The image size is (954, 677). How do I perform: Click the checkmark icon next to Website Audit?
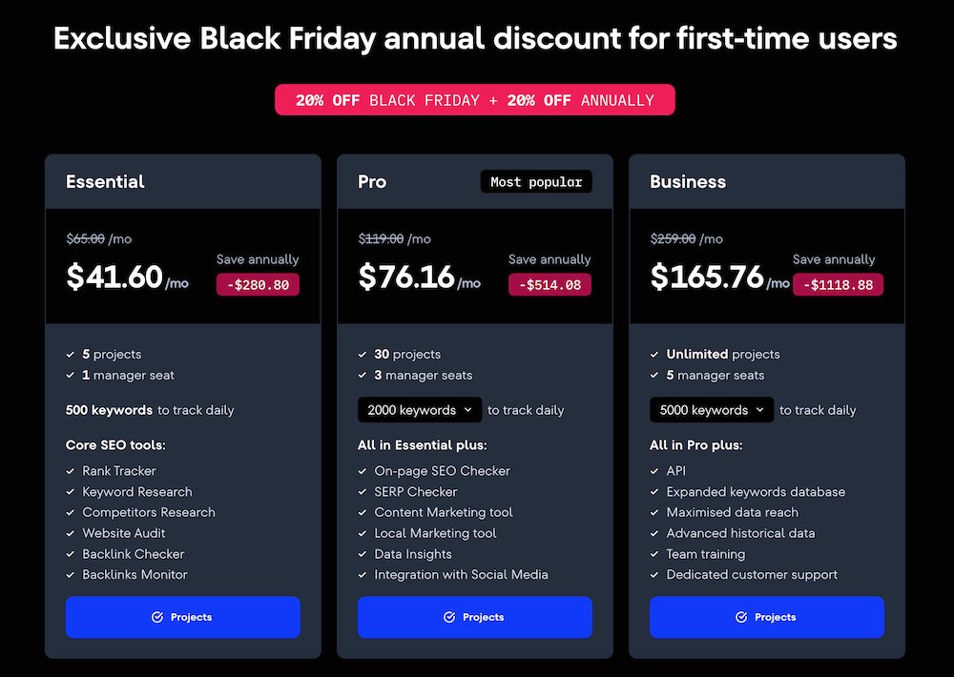72,533
